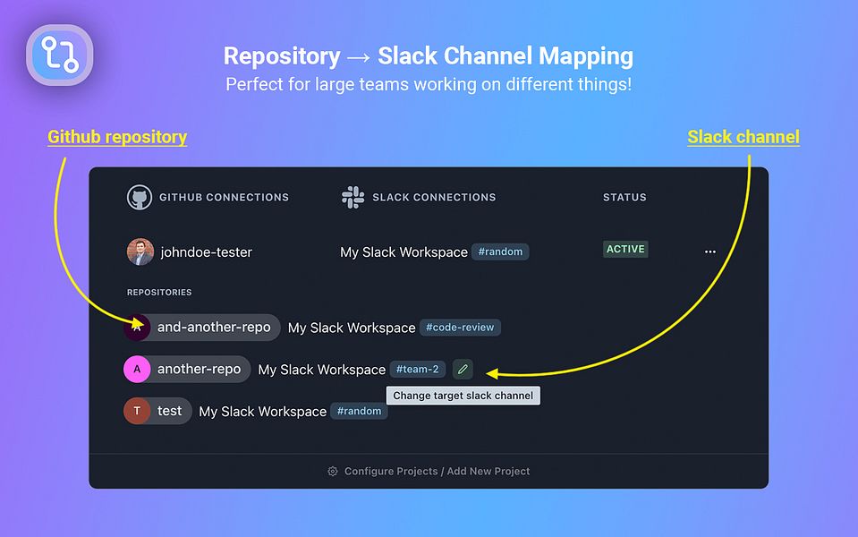Click Configure Projects / Add New Project
This screenshot has width=858, height=537.
click(x=437, y=471)
